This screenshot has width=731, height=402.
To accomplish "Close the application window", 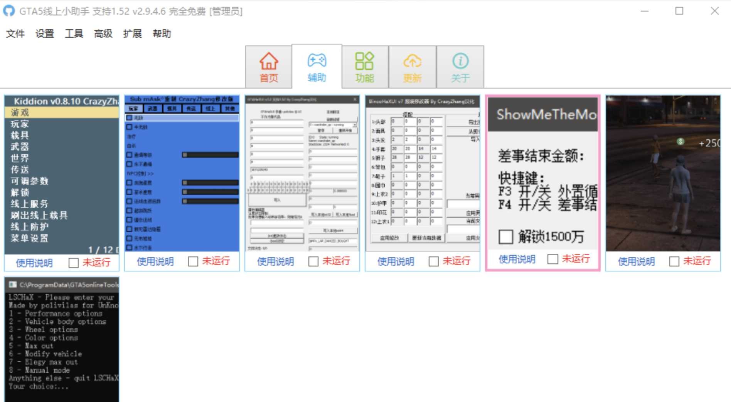I will tap(714, 11).
